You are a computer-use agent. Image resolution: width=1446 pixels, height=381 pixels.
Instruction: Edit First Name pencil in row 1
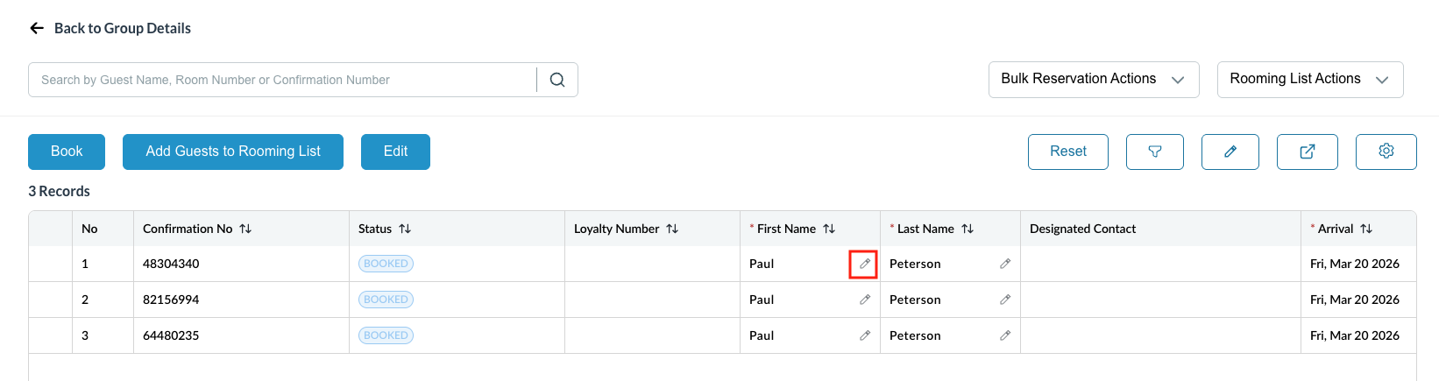click(x=864, y=264)
